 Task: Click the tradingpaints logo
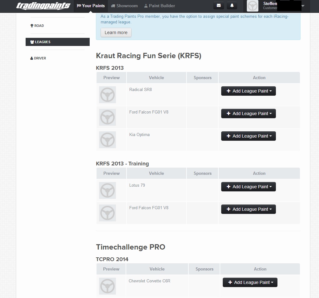[43, 6]
